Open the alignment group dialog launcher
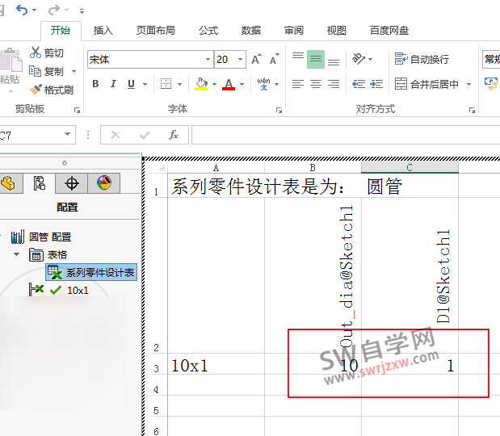This screenshot has height=436, width=500. tap(472, 111)
